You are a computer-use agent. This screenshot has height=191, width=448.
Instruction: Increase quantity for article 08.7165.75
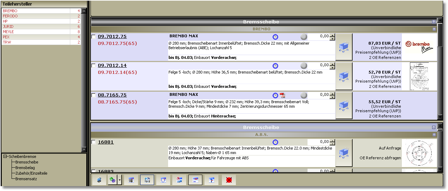click(332, 94)
